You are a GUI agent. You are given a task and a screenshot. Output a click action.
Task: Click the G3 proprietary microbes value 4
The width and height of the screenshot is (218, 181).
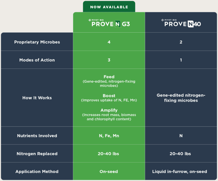[x=109, y=42]
